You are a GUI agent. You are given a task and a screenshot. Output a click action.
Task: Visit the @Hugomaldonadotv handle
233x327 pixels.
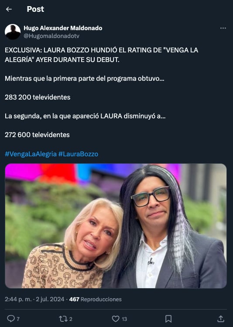tap(51, 36)
